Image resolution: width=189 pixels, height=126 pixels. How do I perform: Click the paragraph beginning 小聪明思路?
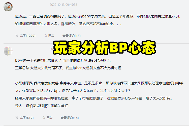coord(99,87)
